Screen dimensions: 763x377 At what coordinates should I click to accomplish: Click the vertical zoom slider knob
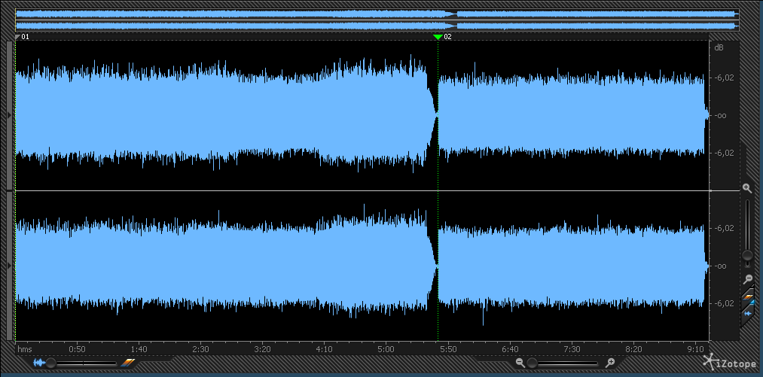[747, 256]
